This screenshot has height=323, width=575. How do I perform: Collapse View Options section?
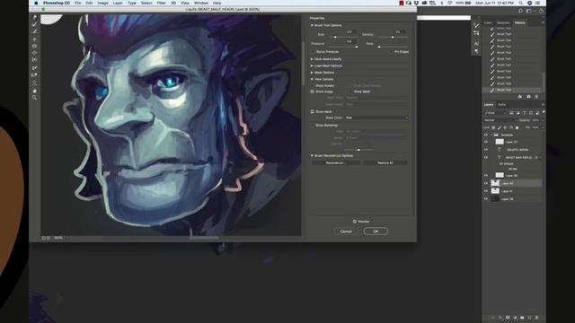[312, 79]
